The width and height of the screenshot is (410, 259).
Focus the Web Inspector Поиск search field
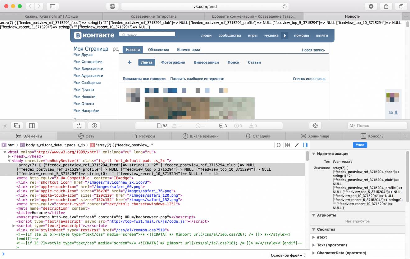pyautogui.click(x=377, y=126)
